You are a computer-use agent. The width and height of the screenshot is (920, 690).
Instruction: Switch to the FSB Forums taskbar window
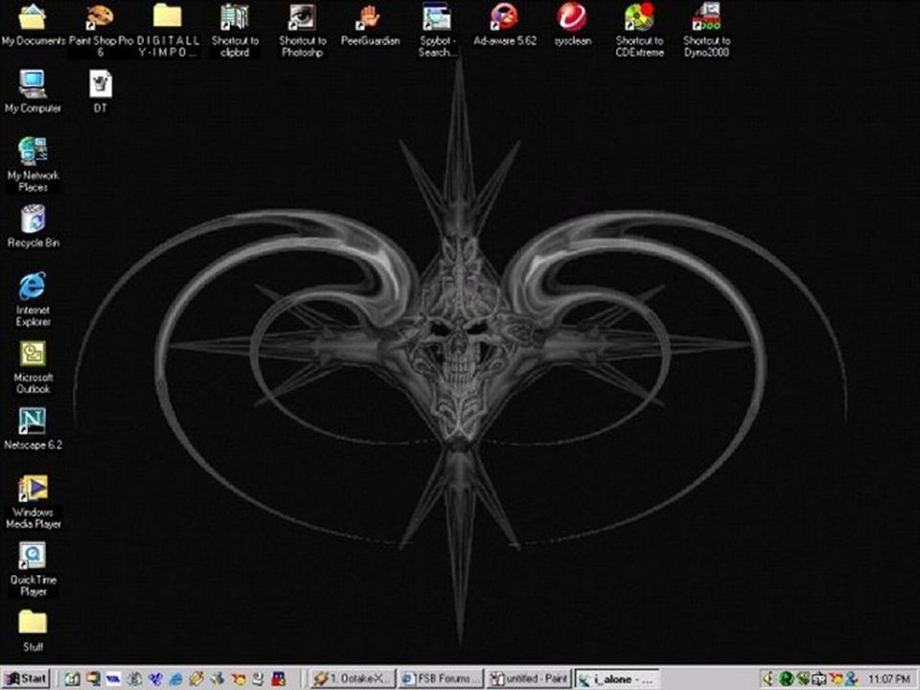click(x=441, y=678)
